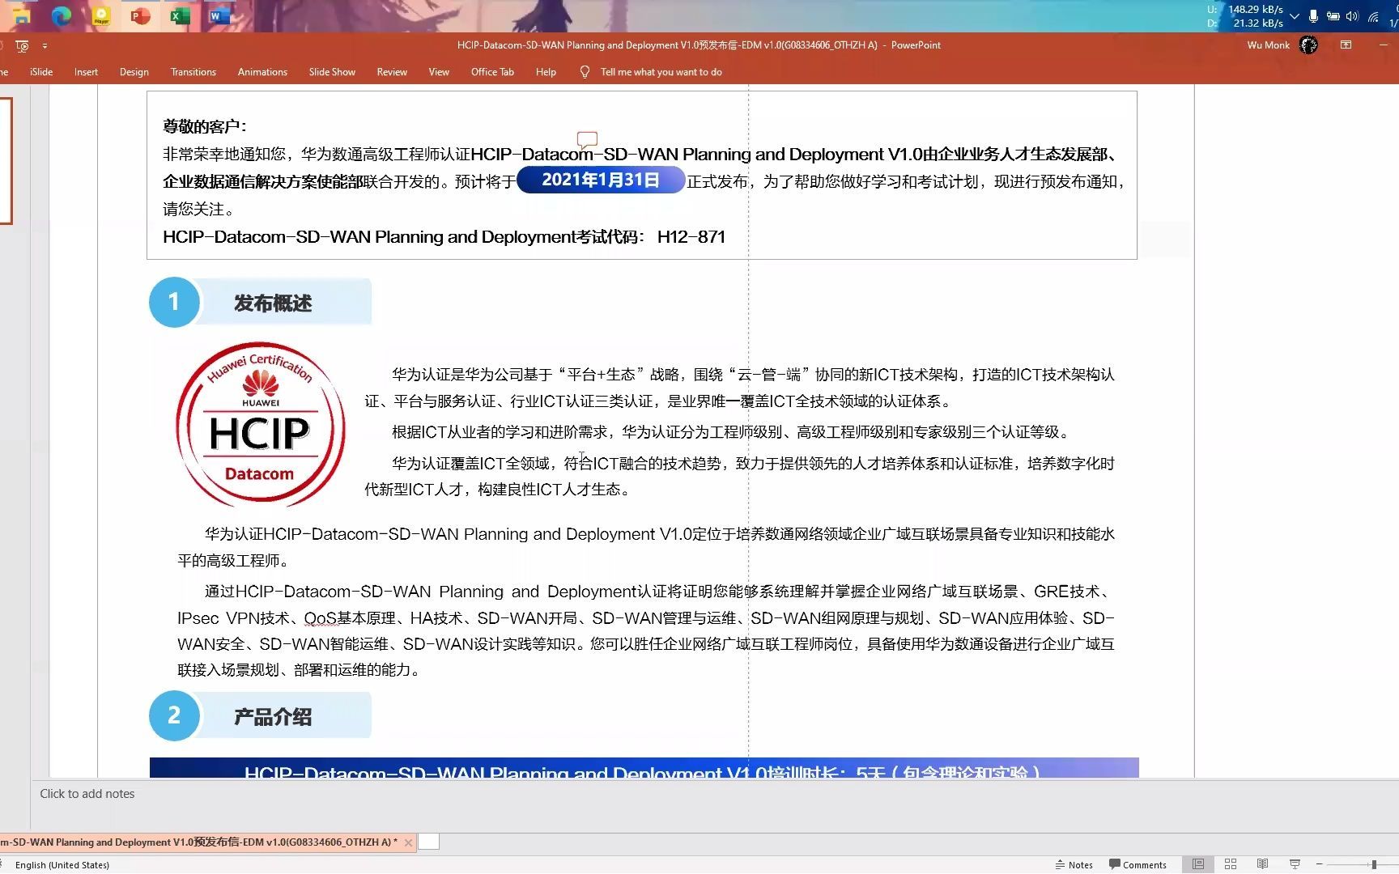Click the underlined QoS word in paragraph
The height and width of the screenshot is (874, 1399).
click(x=320, y=618)
